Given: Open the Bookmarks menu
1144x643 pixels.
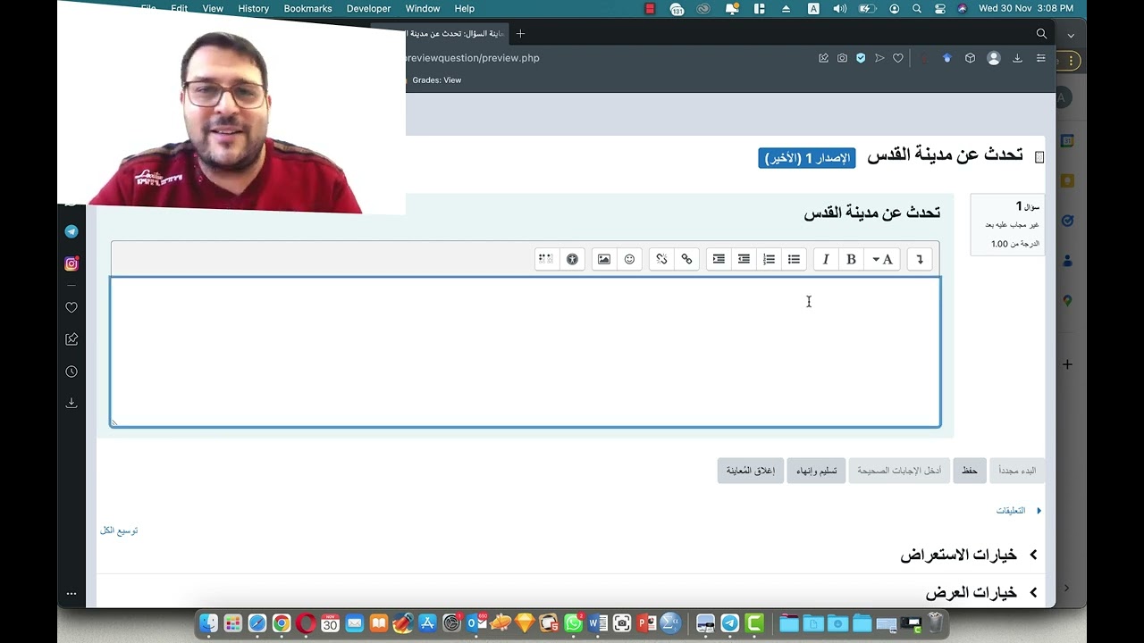Looking at the screenshot, I should [307, 8].
